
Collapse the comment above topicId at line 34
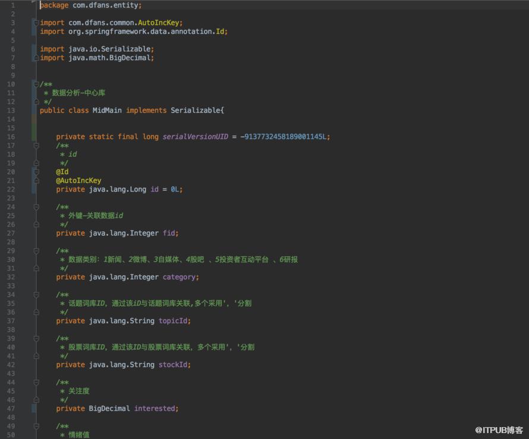coord(36,295)
